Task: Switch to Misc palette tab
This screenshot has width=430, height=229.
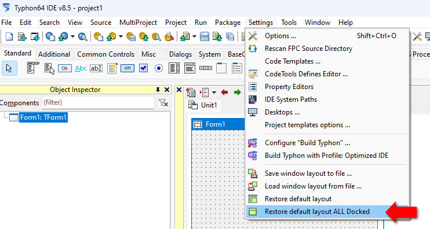Action: tap(148, 54)
